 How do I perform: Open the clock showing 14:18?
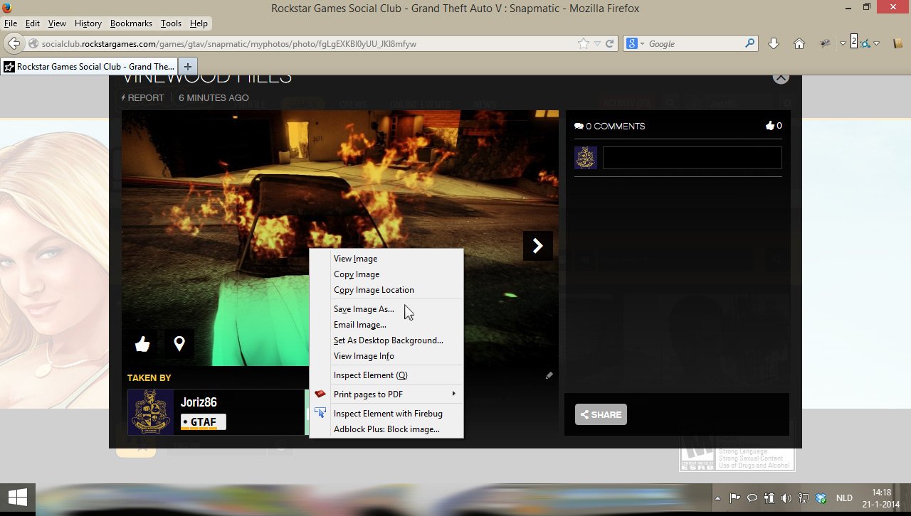click(x=881, y=498)
